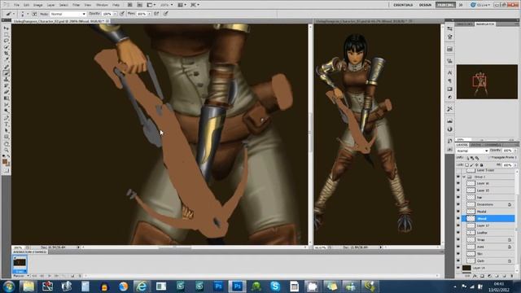This screenshot has width=521, height=293.
Task: Select the Move tool
Action: (7, 28)
